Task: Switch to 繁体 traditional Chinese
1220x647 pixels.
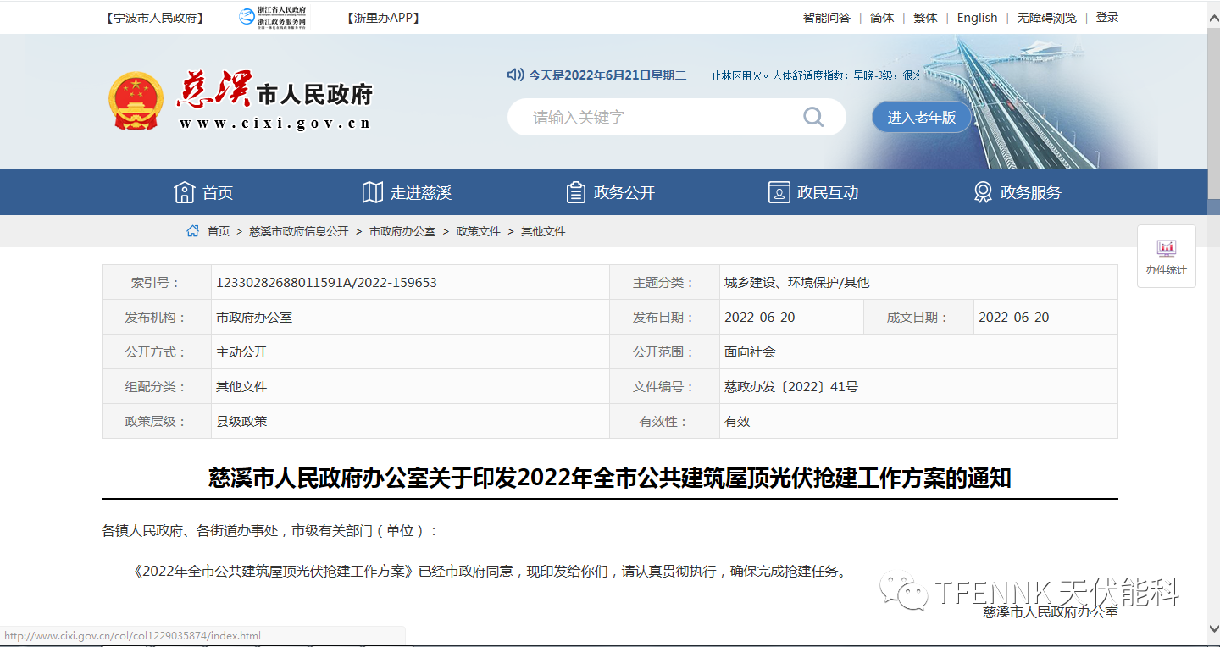Action: click(x=925, y=18)
